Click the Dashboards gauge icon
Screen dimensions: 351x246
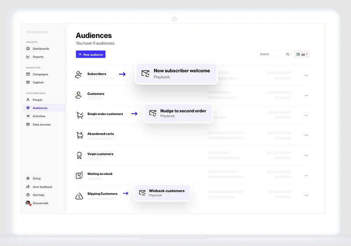coord(28,49)
